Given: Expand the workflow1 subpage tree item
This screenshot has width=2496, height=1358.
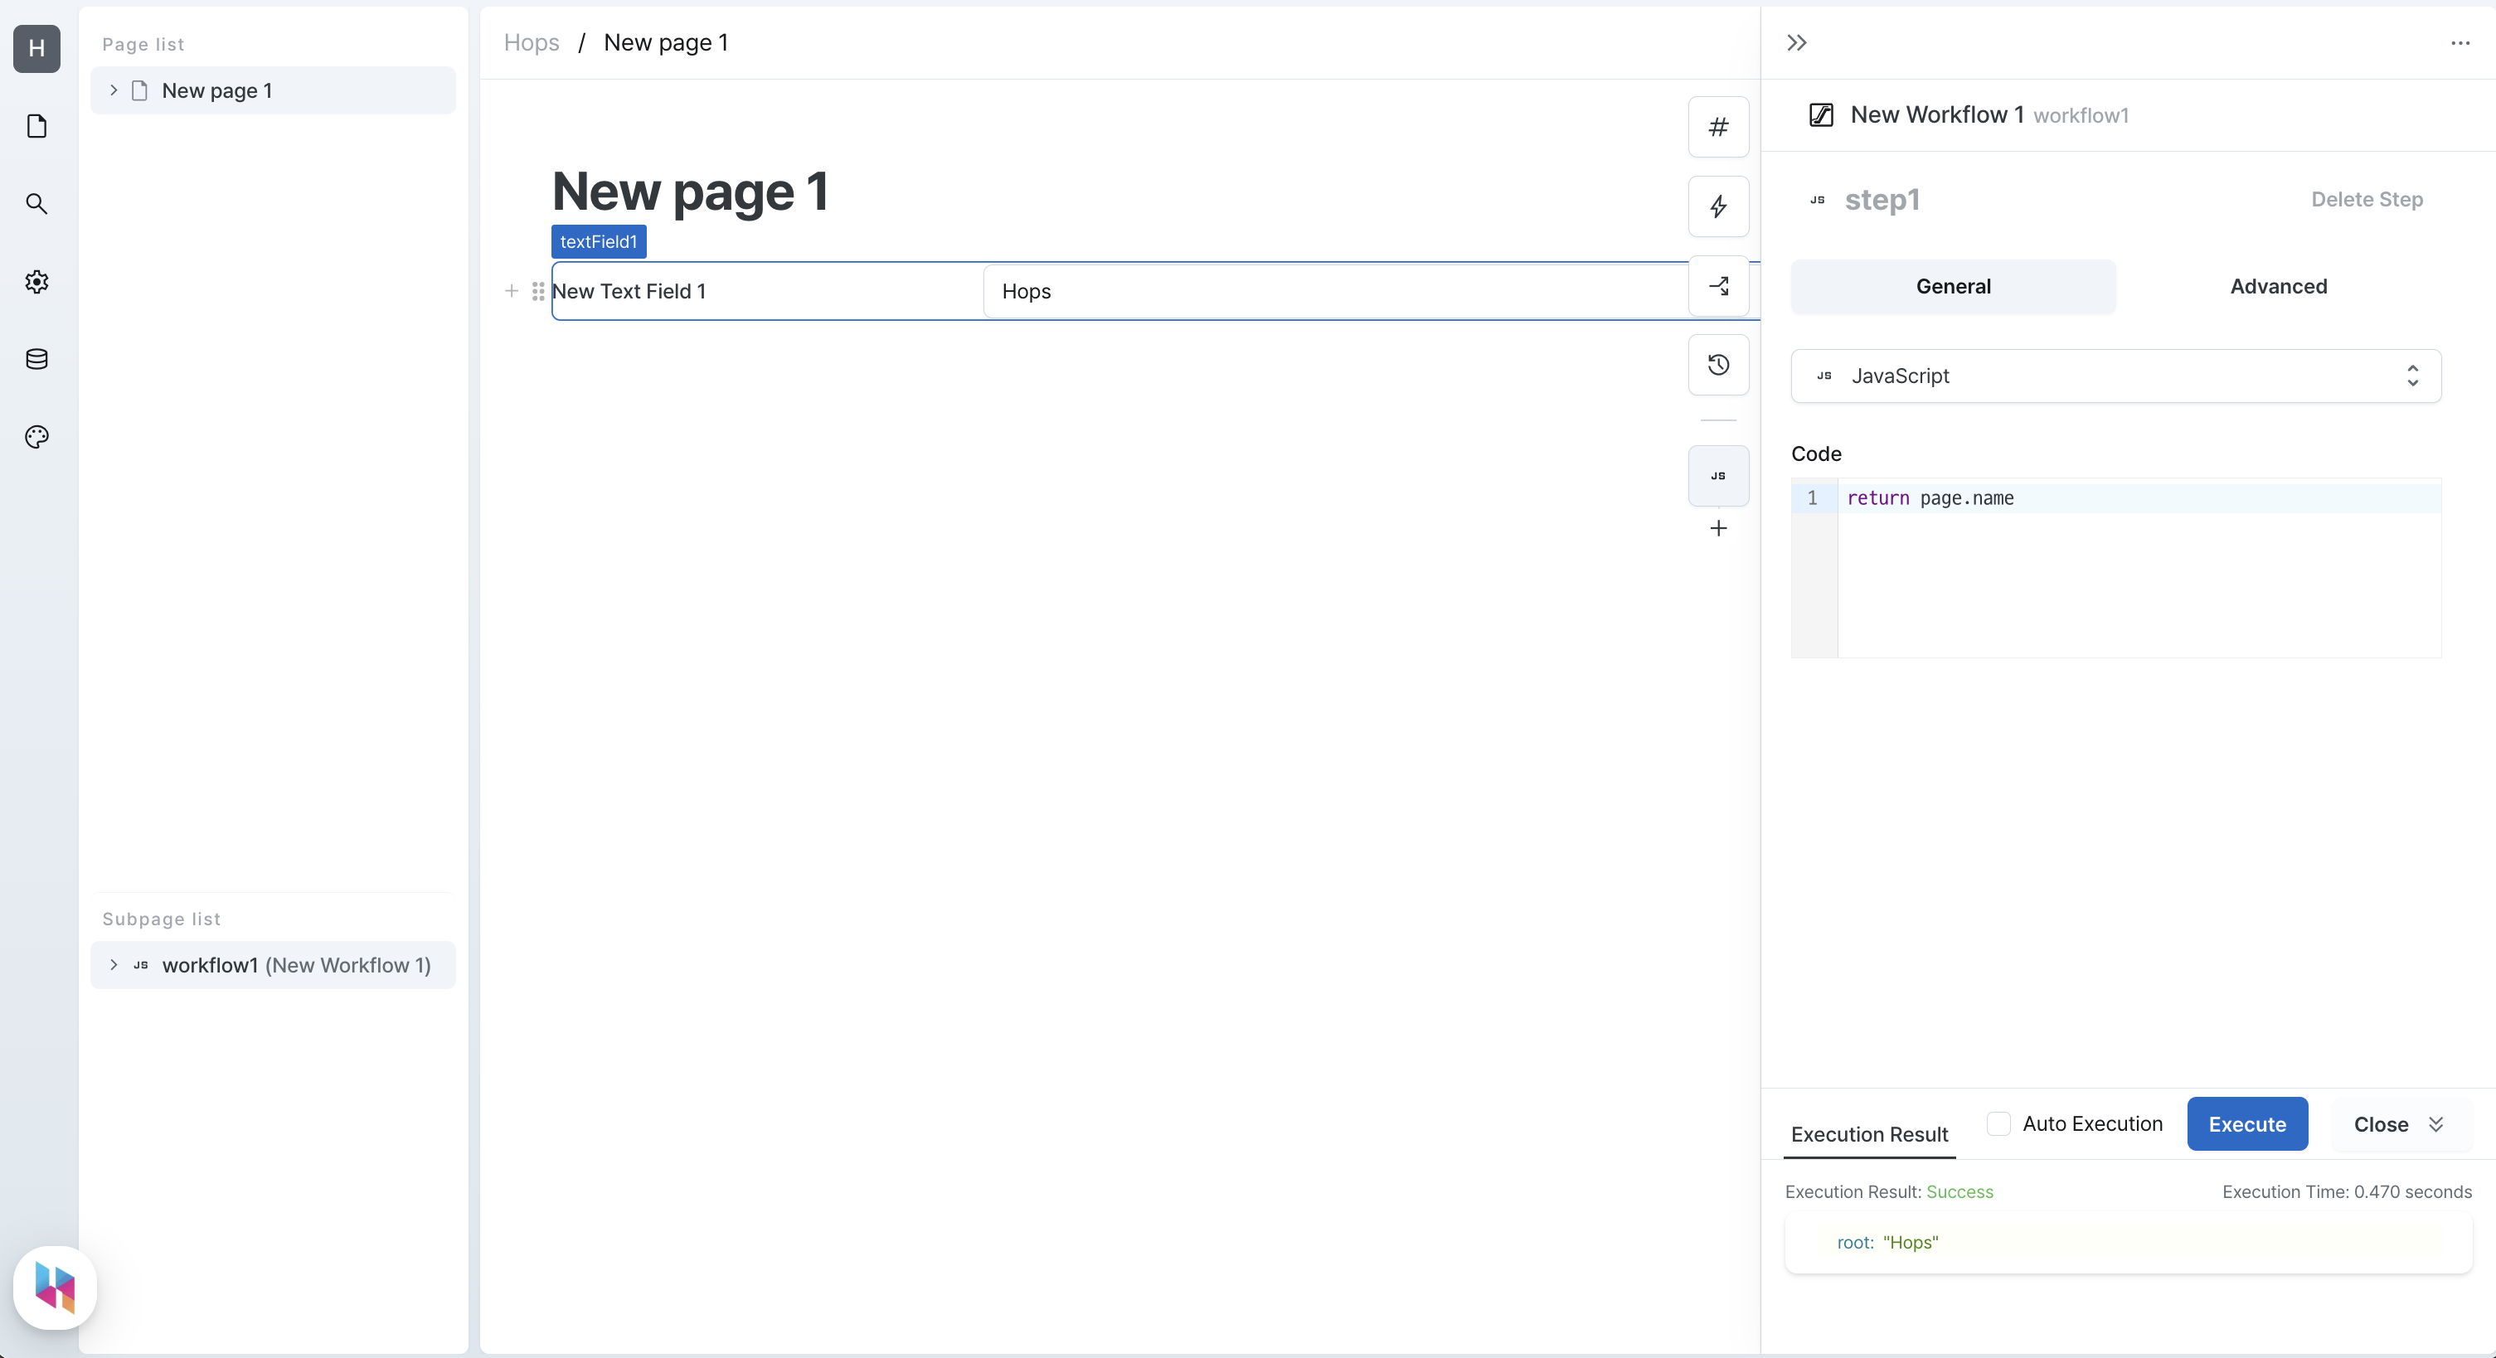Looking at the screenshot, I should coord(112,965).
